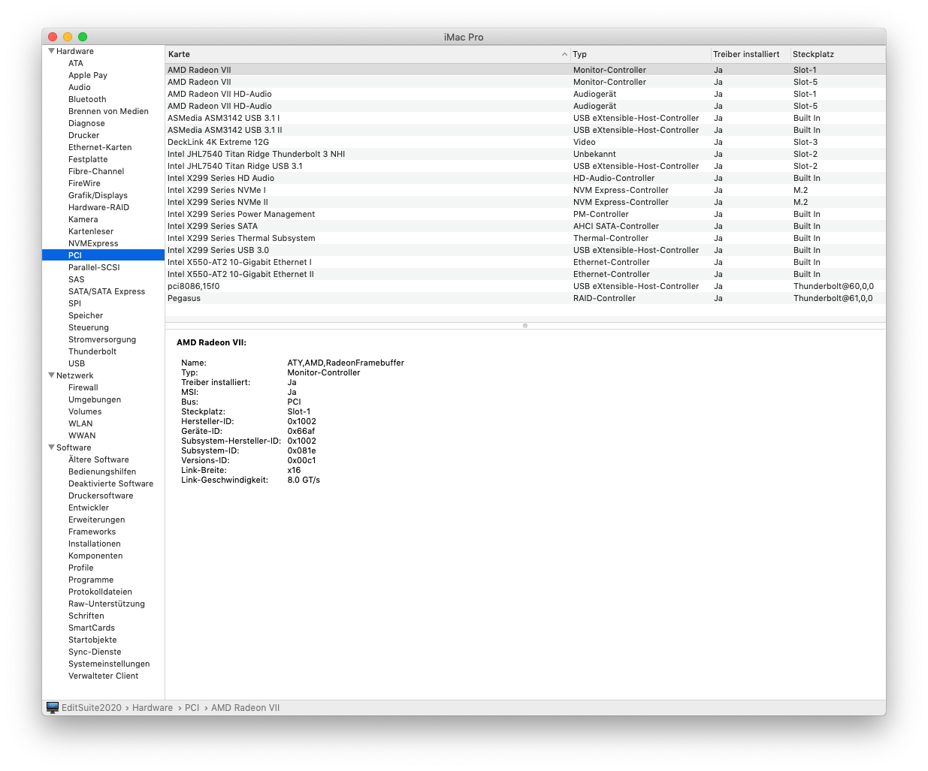
Task: Select NVMExpress in the sidebar
Action: pos(93,243)
